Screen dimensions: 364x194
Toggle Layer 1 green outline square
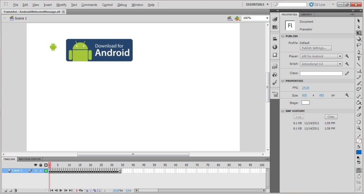point(46,171)
